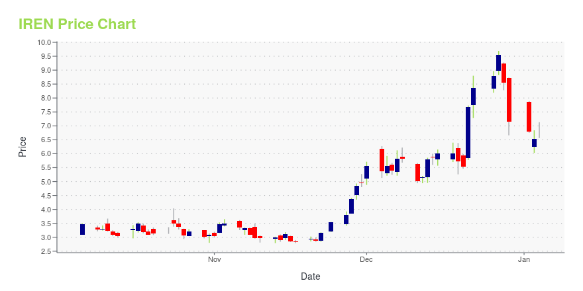Click the 5.0 y-axis value
Viewport: 583px width, 291px height.
pyautogui.click(x=46, y=181)
